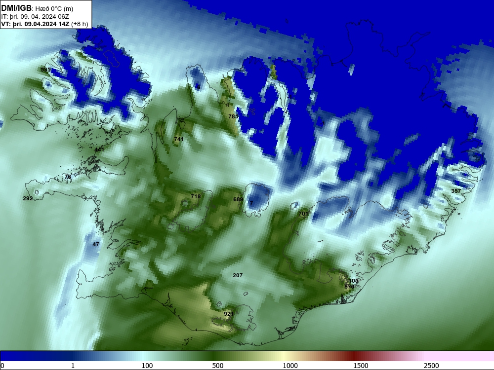Click the valid time 'VT: þri. 09.04.2024 14Z'
Viewport: 494px width, 370px height.
[35, 24]
